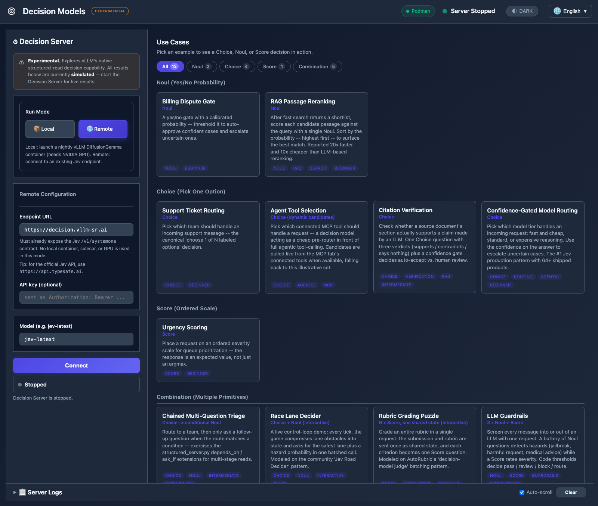Click the Connect button
Image resolution: width=598 pixels, height=506 pixels.
[x=76, y=366]
